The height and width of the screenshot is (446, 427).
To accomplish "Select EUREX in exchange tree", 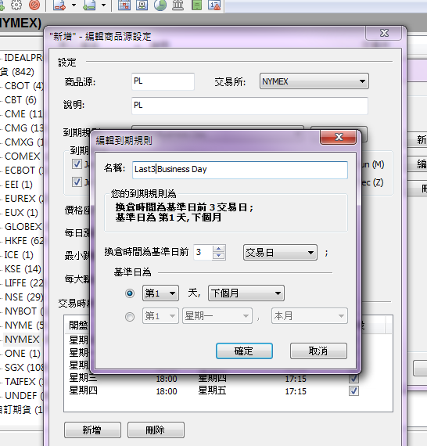I will (24, 199).
